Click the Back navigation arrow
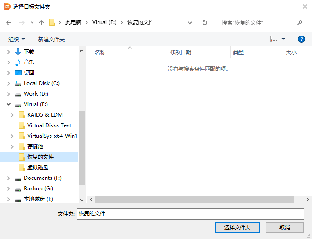 click(9, 23)
